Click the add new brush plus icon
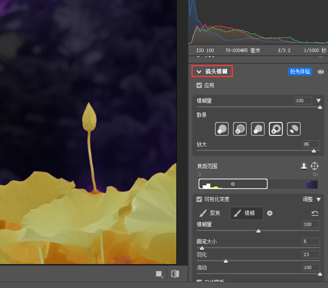Image resolution: width=328 pixels, height=288 pixels. [x=270, y=213]
